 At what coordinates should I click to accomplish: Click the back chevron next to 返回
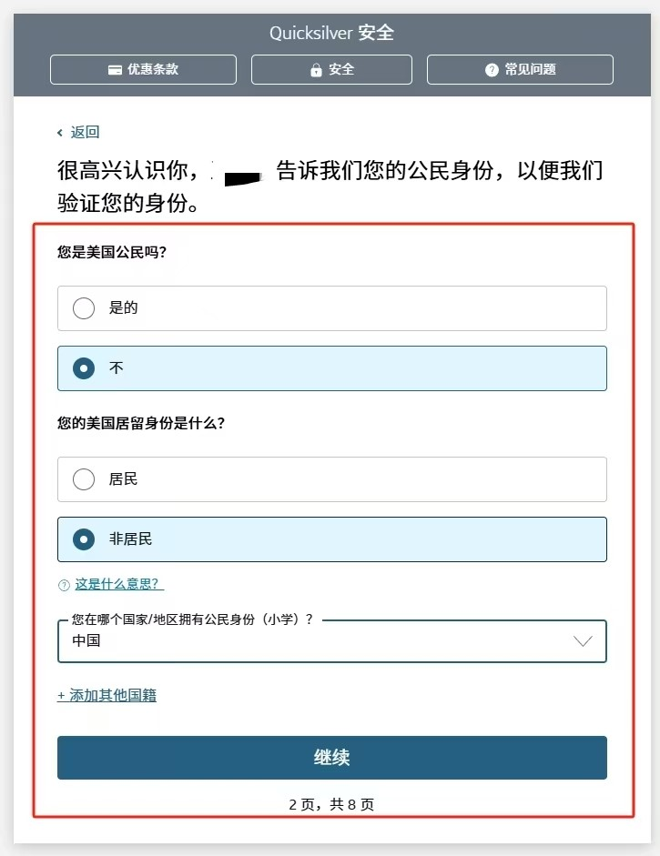coord(60,132)
